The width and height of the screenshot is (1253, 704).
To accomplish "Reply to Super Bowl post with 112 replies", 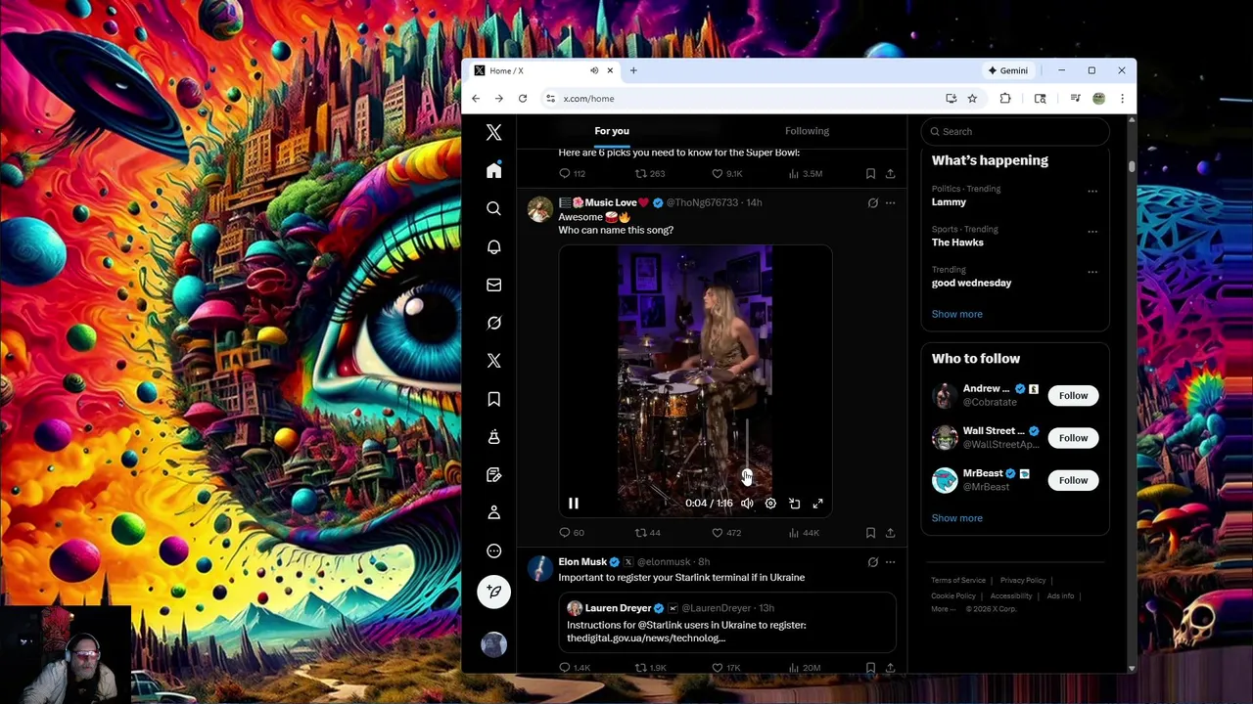I will click(572, 173).
